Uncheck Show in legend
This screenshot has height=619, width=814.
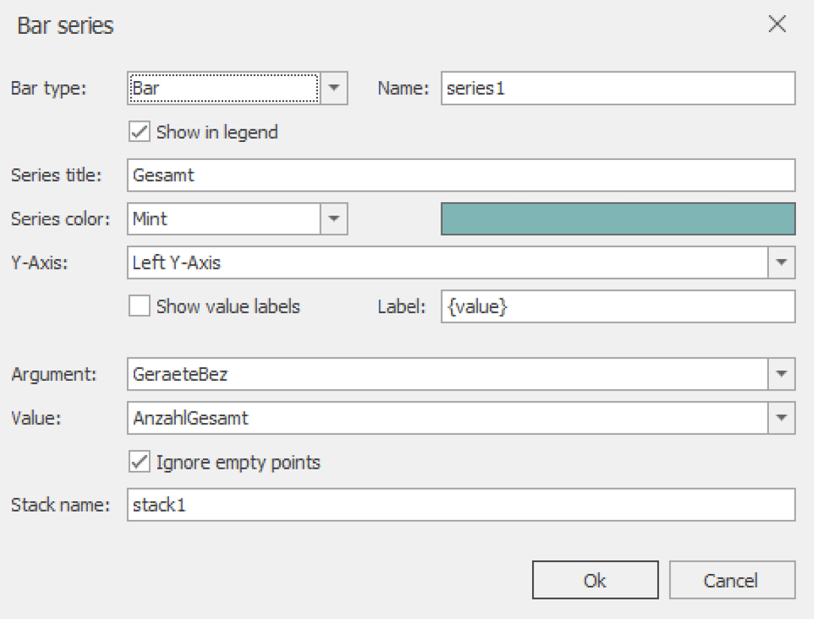[139, 131]
